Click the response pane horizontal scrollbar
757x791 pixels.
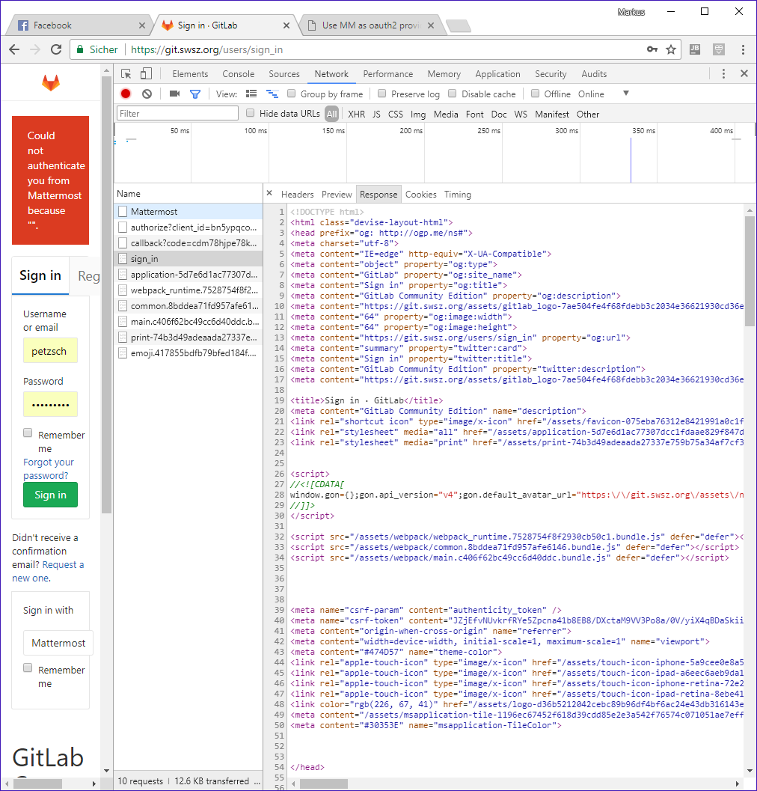[323, 784]
